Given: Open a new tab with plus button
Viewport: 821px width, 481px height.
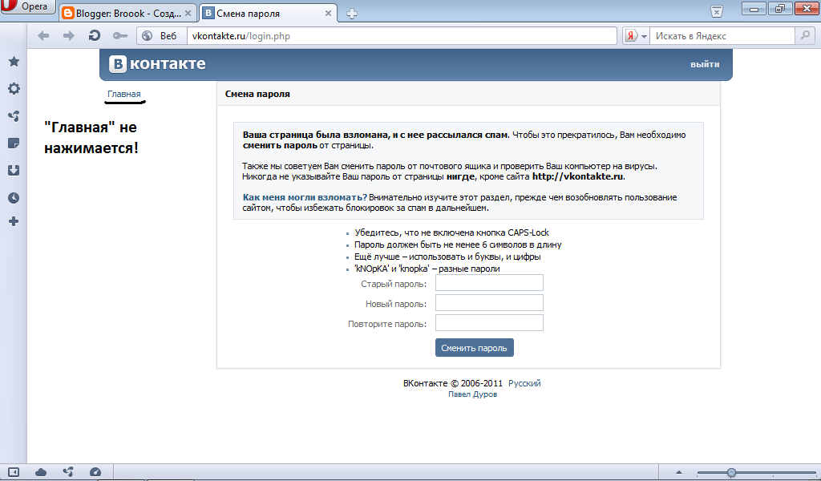Looking at the screenshot, I should [352, 14].
